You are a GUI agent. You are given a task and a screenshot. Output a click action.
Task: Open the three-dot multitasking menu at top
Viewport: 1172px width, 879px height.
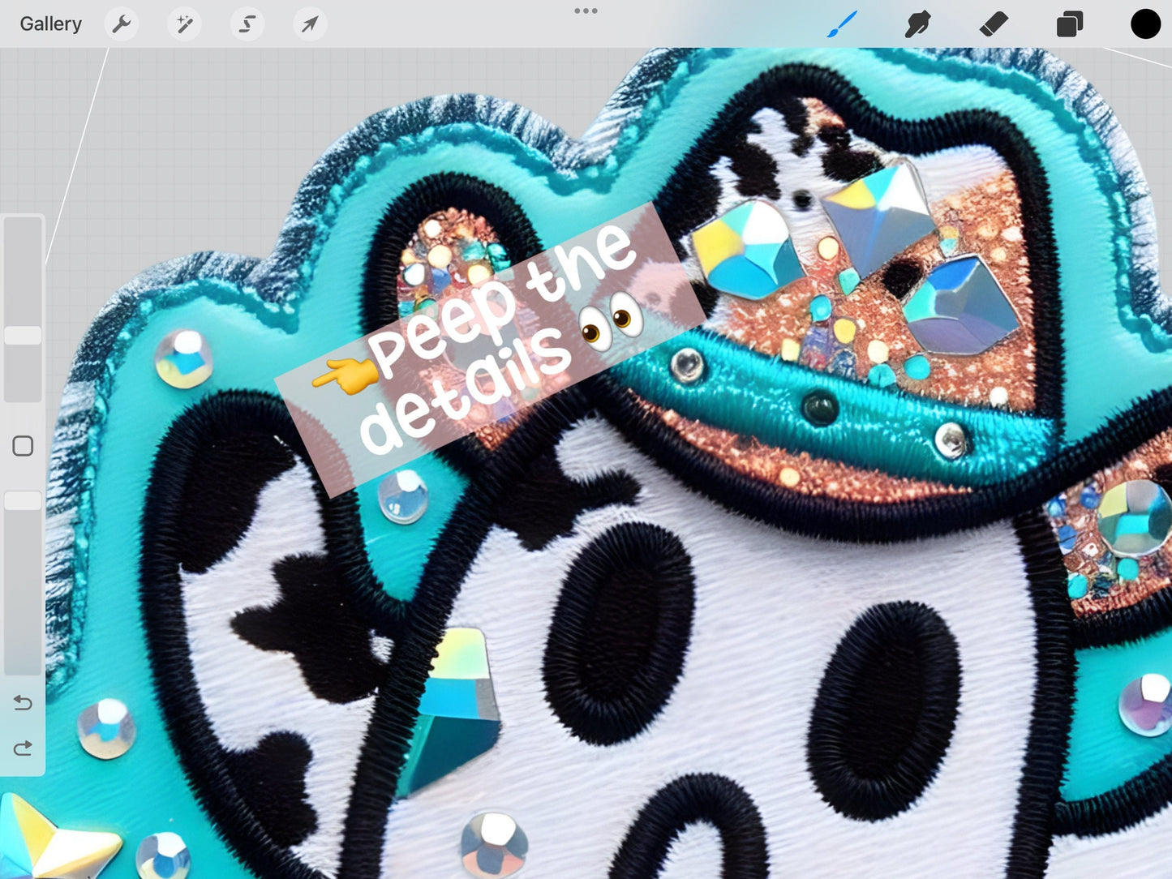(586, 11)
